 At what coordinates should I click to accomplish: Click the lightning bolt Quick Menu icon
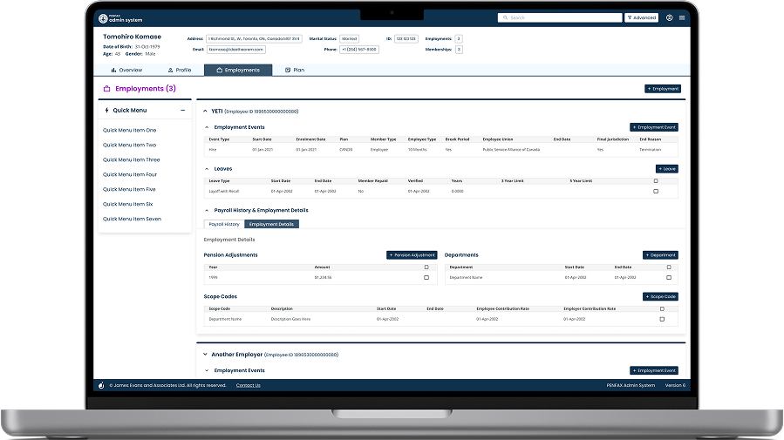click(106, 111)
